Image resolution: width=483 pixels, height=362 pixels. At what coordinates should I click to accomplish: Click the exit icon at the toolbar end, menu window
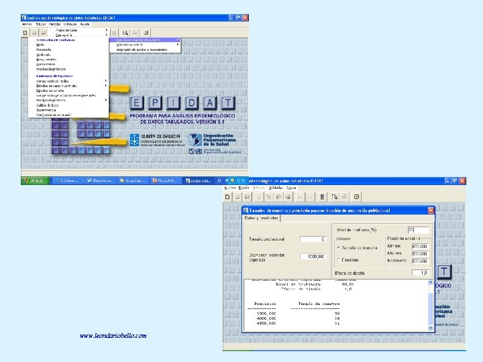coord(146,33)
